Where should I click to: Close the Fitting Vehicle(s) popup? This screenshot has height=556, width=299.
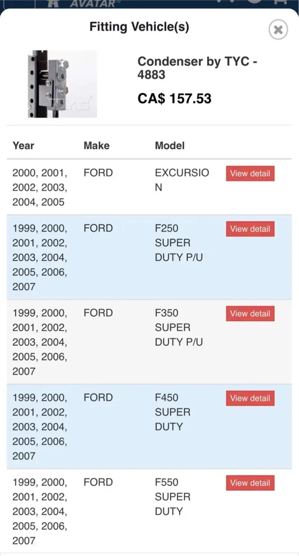point(278,30)
